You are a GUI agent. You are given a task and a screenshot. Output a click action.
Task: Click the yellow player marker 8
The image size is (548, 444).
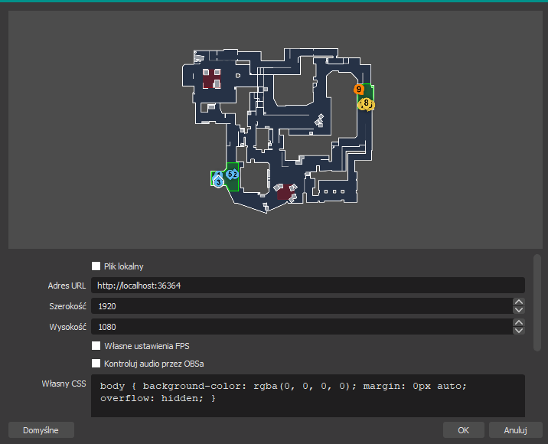(366, 103)
